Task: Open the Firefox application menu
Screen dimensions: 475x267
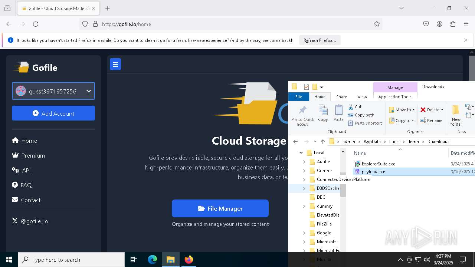Action: (x=466, y=24)
